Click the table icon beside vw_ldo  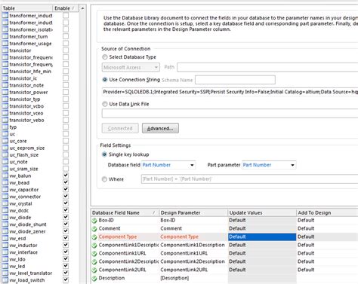tap(5, 259)
